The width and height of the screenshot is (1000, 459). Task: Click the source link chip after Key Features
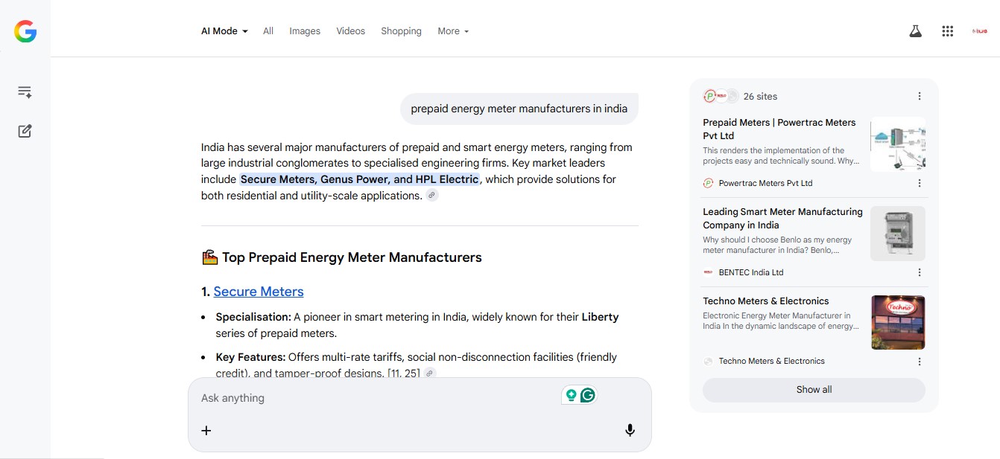pyautogui.click(x=430, y=373)
